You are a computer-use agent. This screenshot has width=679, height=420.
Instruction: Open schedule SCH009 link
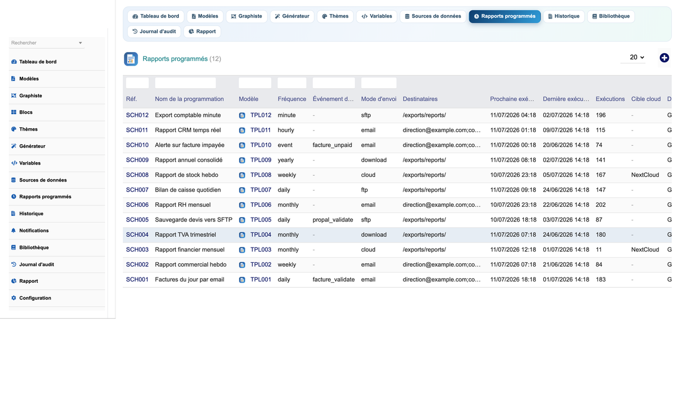(x=137, y=160)
